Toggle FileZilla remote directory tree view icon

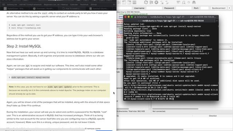click(129, 2)
